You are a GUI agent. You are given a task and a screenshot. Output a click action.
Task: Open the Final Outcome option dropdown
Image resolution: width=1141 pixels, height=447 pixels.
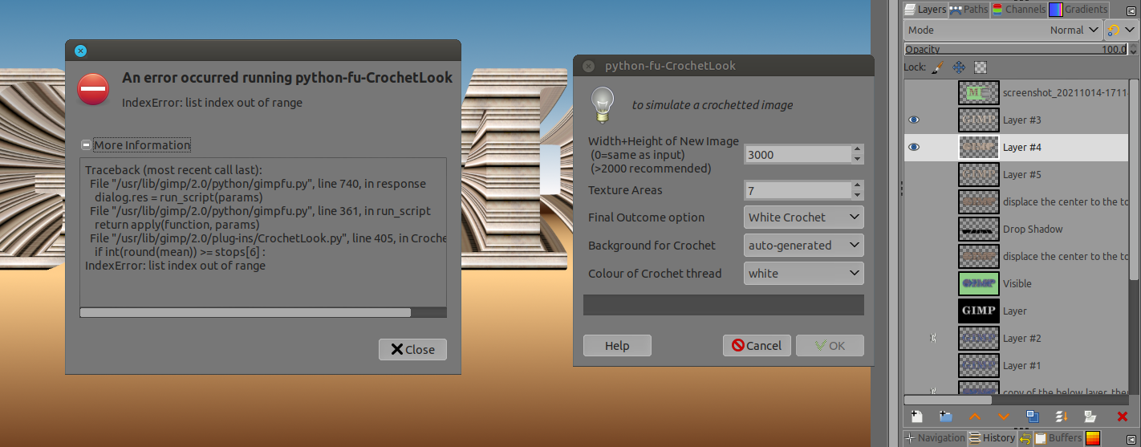pyautogui.click(x=803, y=217)
